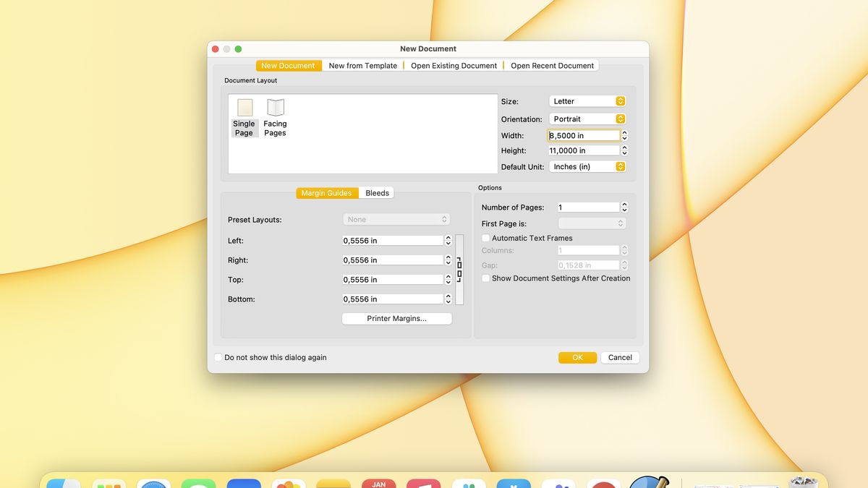Image resolution: width=868 pixels, height=488 pixels.
Task: Launch Safari from the dock
Action: tap(154, 483)
